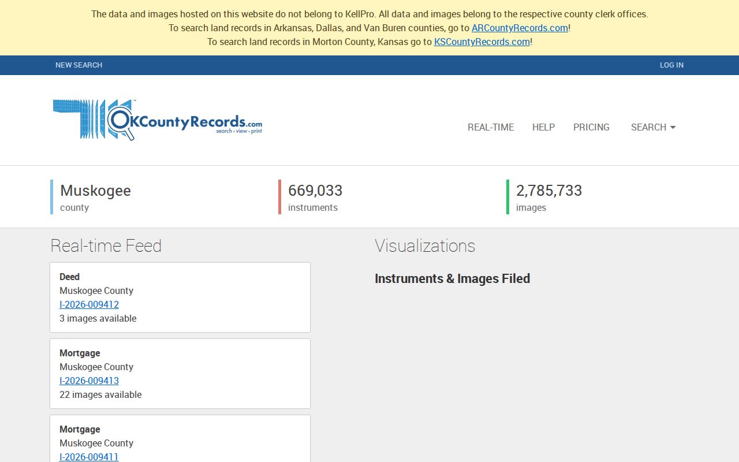Click the Mortgage title above I-2026-009413

pos(80,353)
